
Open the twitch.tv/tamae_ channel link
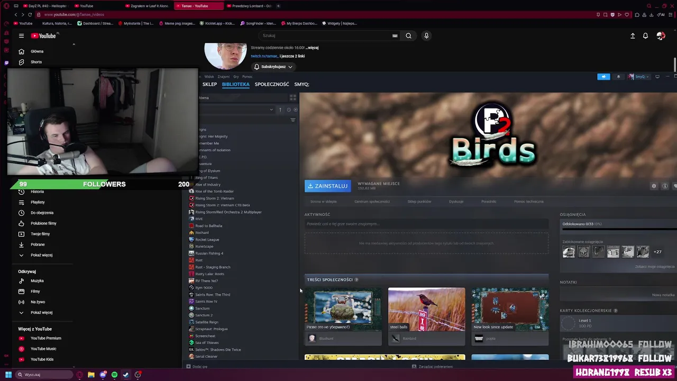pos(264,56)
